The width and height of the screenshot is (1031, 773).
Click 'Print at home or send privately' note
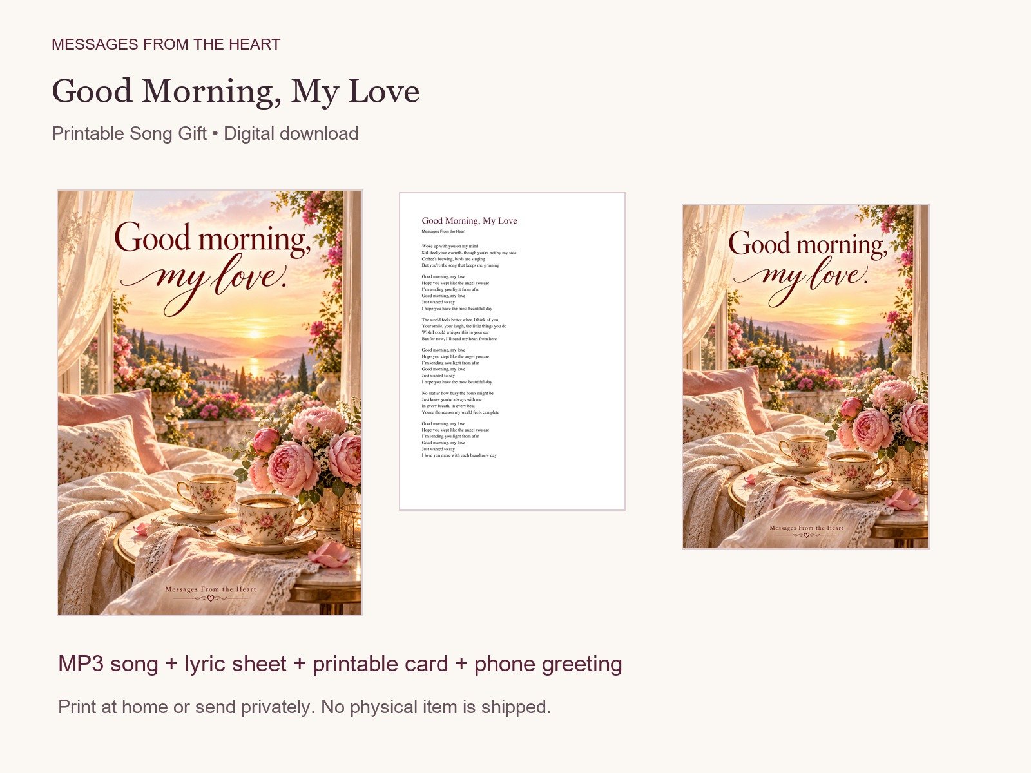pyautogui.click(x=304, y=707)
